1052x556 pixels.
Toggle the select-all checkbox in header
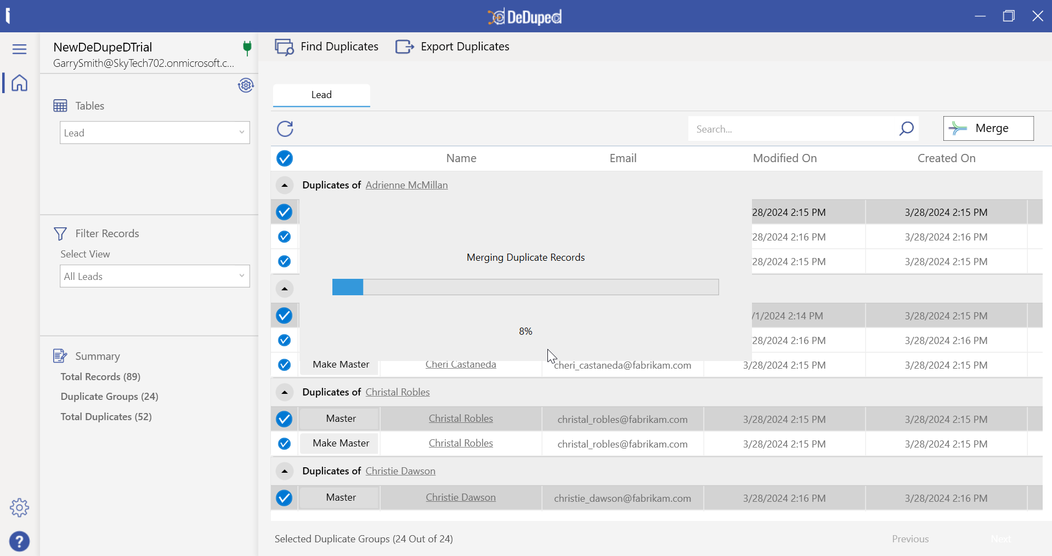click(285, 158)
